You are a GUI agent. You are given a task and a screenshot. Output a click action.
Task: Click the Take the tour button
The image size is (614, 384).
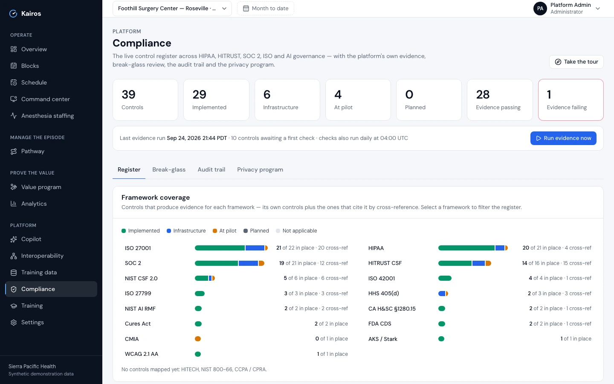pos(576,62)
